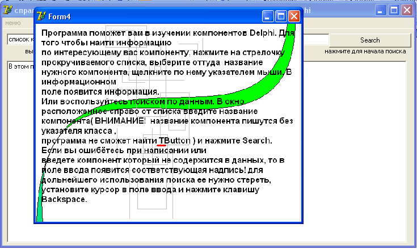
Task: Maximize the background справочник window
Action: coord(394,10)
